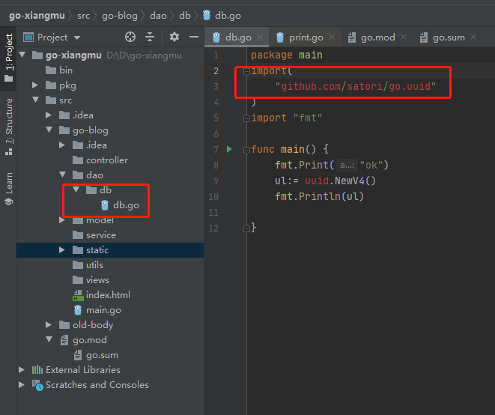Expand the pkg folder arrow

tap(35, 85)
